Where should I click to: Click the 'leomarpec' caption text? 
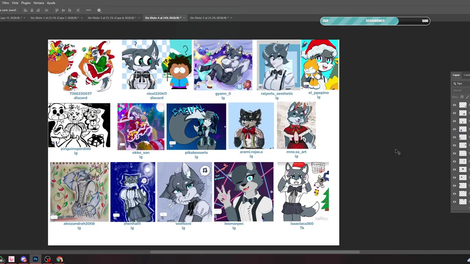[x=234, y=224]
